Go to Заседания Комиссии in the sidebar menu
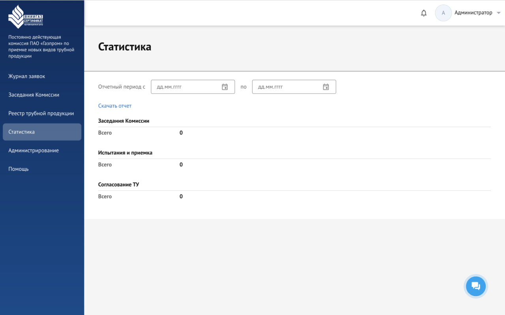Screen dimensions: 505x315 click(34, 95)
